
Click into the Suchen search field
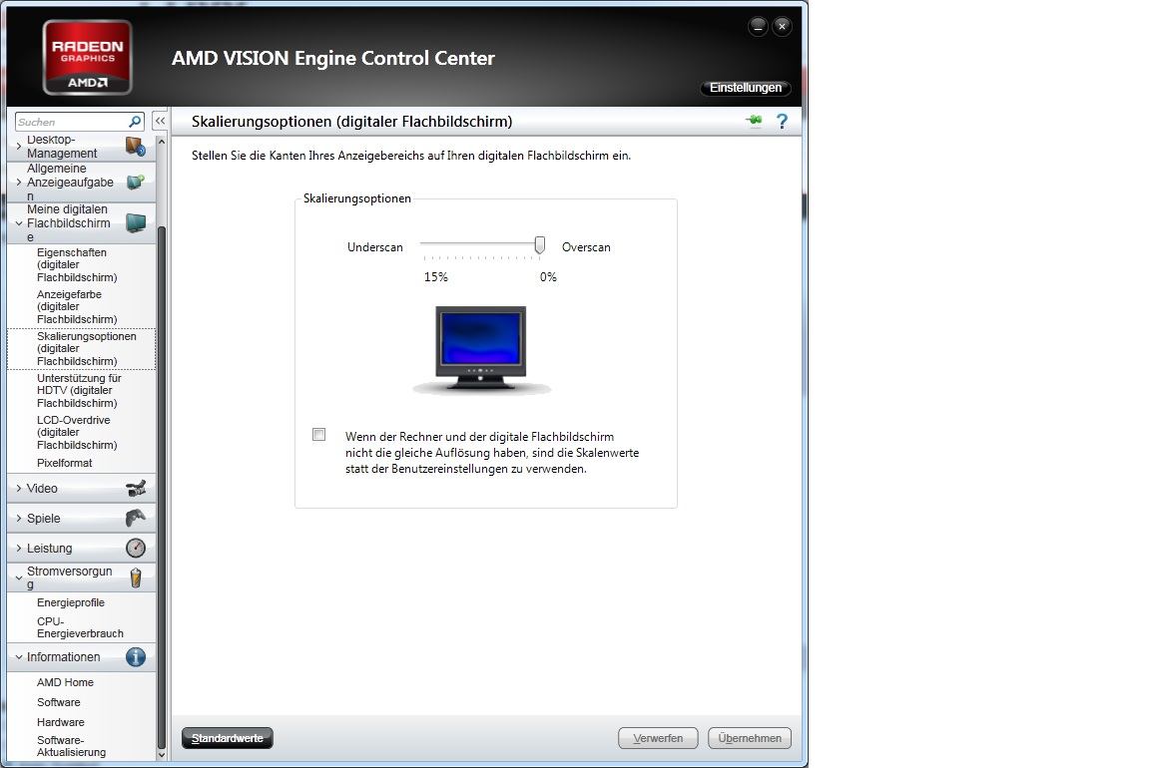coord(72,122)
